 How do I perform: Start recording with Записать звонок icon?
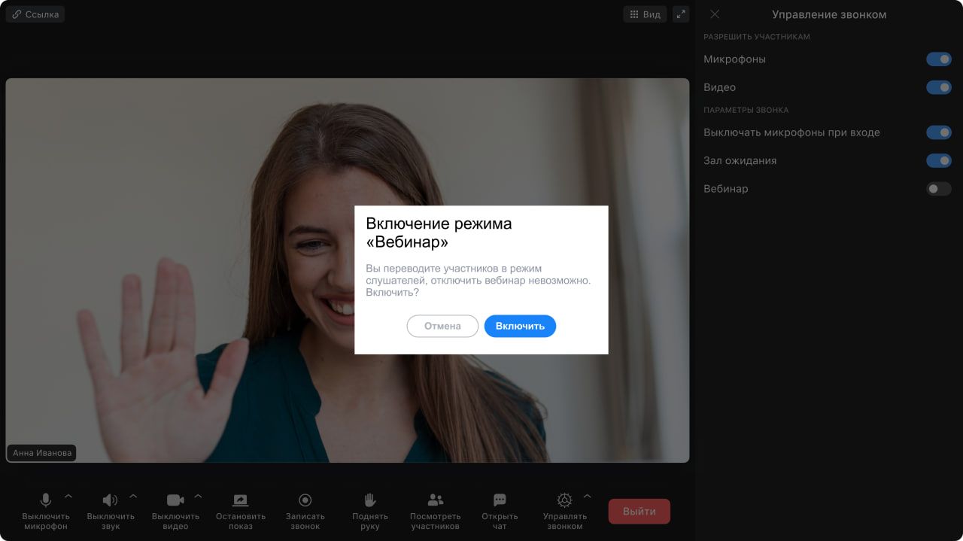click(305, 500)
